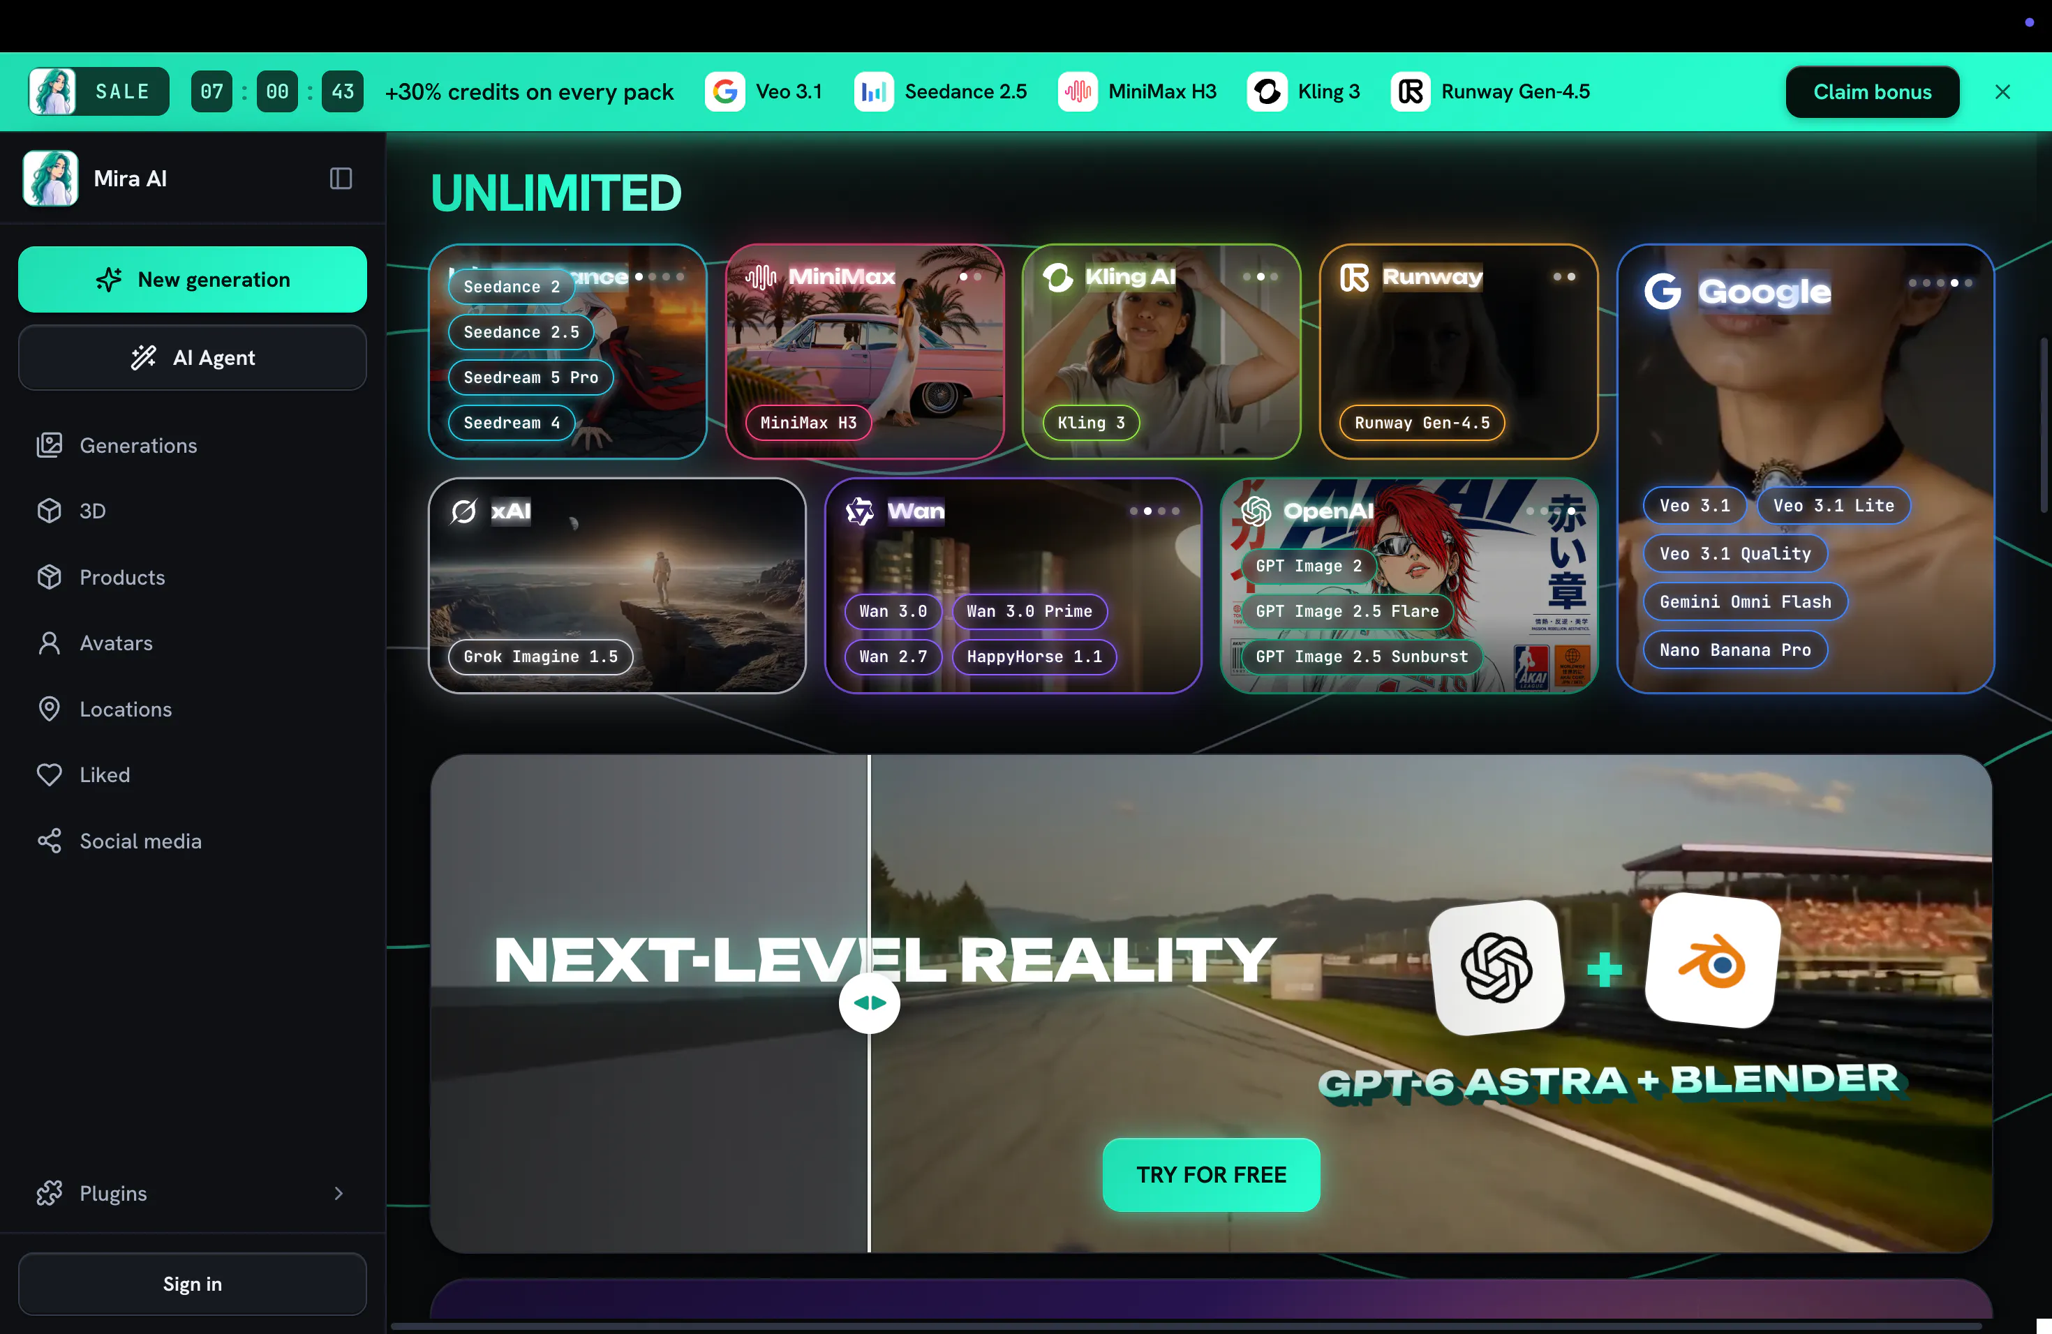The image size is (2052, 1334).
Task: Select the Kling 3 chip on card
Action: click(x=1091, y=422)
